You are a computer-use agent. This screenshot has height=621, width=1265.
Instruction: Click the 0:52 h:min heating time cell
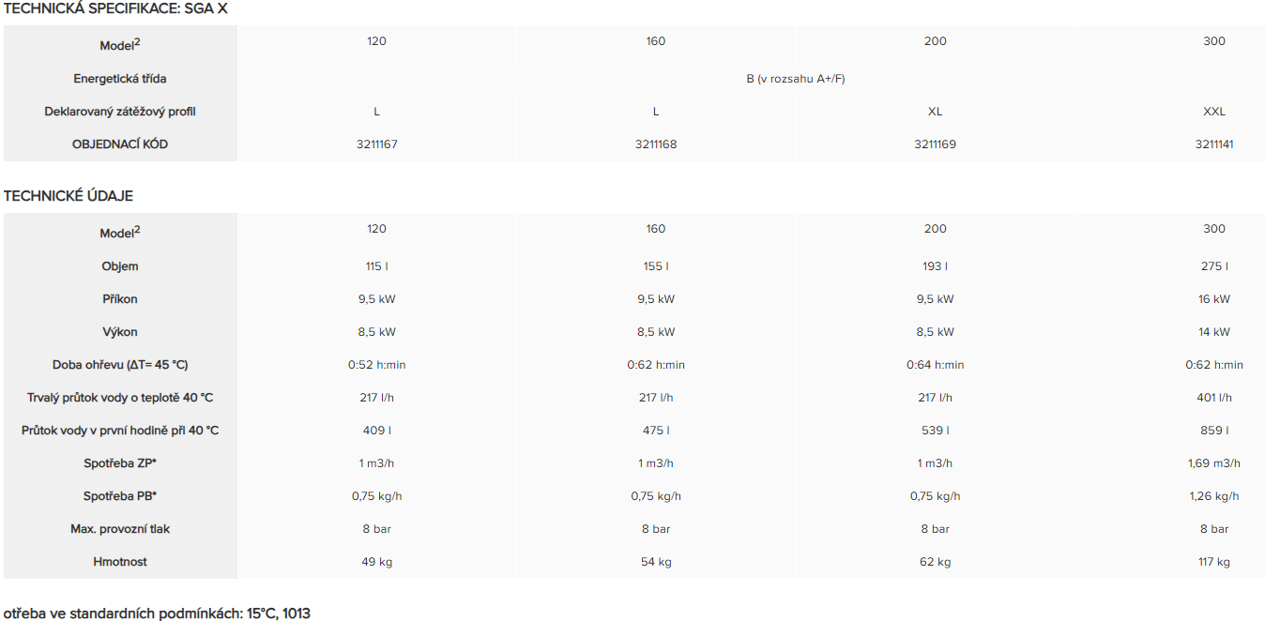[x=376, y=365]
